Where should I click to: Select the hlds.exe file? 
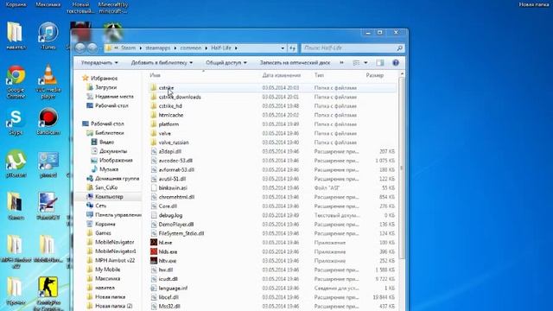[168, 251]
